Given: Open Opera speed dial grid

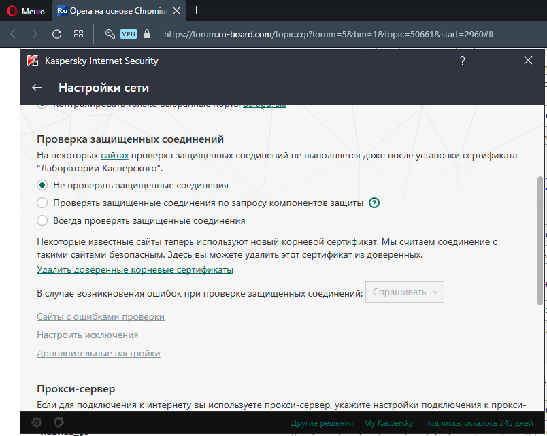Looking at the screenshot, I should coord(78,34).
